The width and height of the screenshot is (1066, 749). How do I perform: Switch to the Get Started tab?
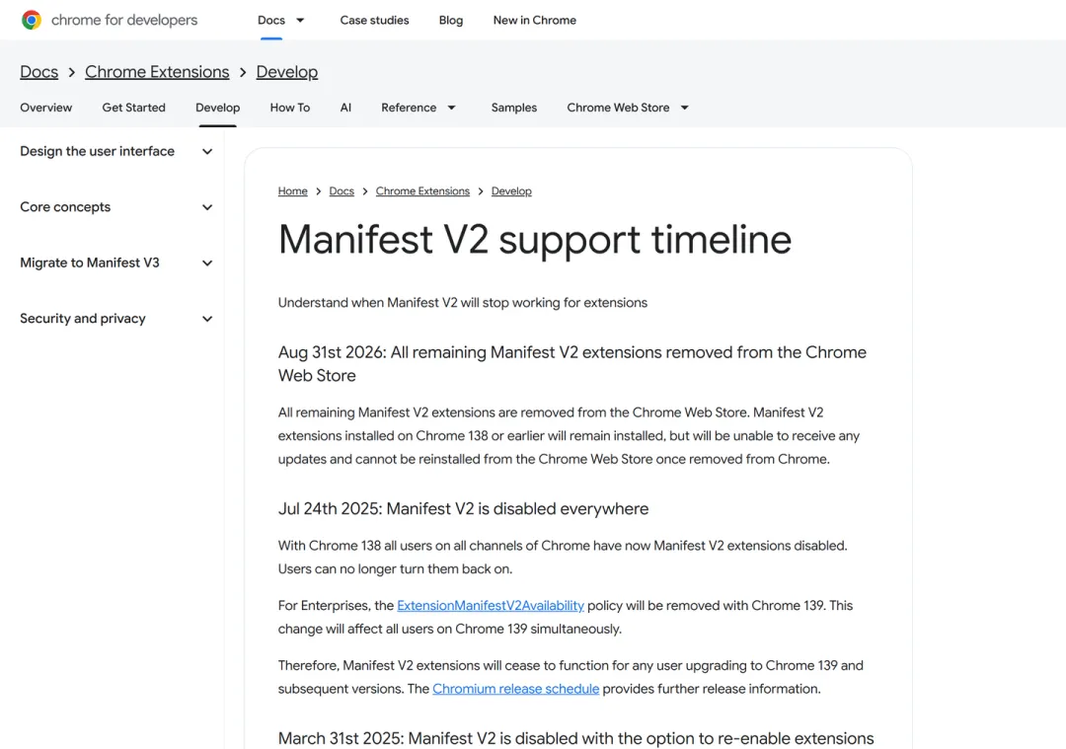[x=134, y=108]
